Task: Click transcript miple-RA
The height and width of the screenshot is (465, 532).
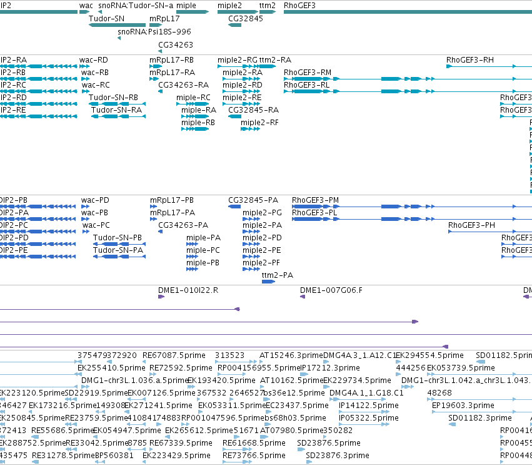Action: [x=199, y=110]
